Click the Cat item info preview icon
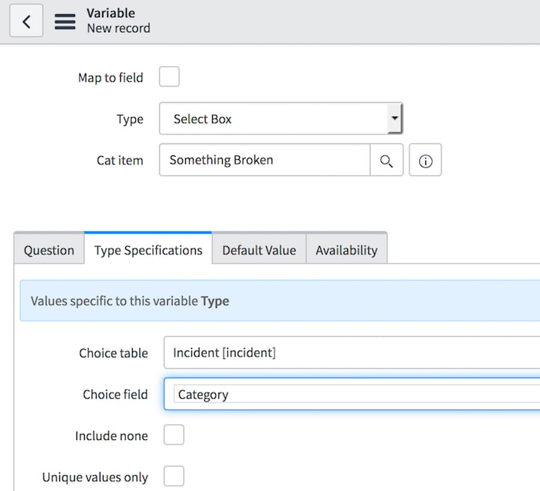Viewport: 540px width, 491px height. [x=425, y=161]
